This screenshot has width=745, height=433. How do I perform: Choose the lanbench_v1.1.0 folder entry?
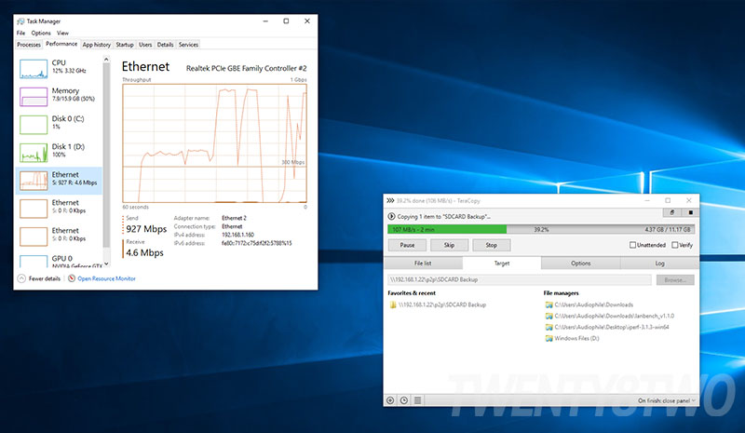tap(610, 316)
